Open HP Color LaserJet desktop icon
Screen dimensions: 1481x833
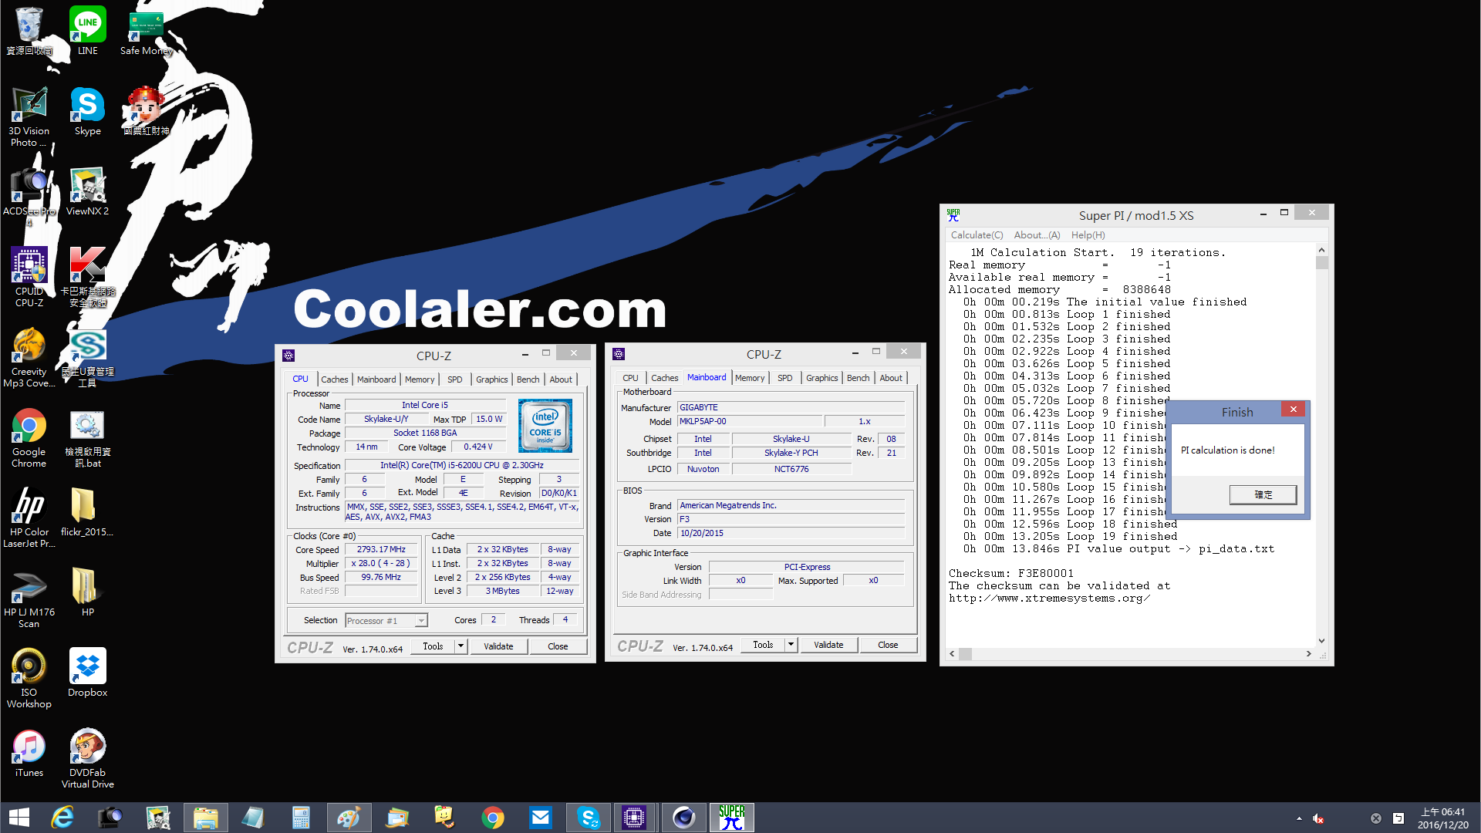pos(29,518)
